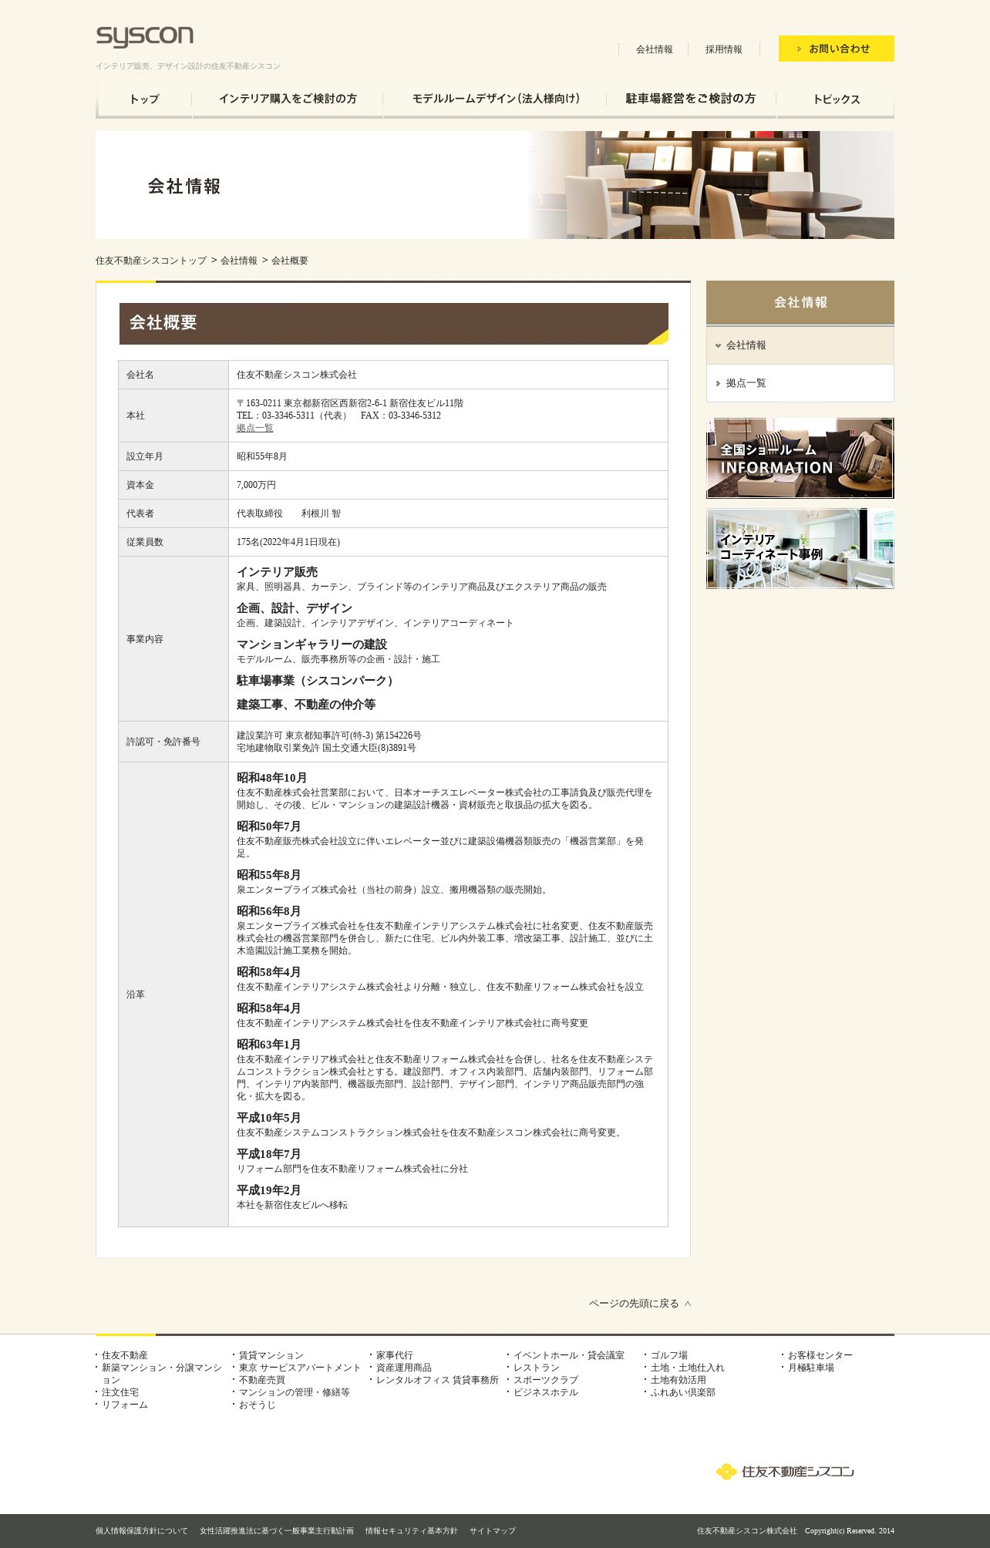Go to トップ navigation item

pos(144,99)
